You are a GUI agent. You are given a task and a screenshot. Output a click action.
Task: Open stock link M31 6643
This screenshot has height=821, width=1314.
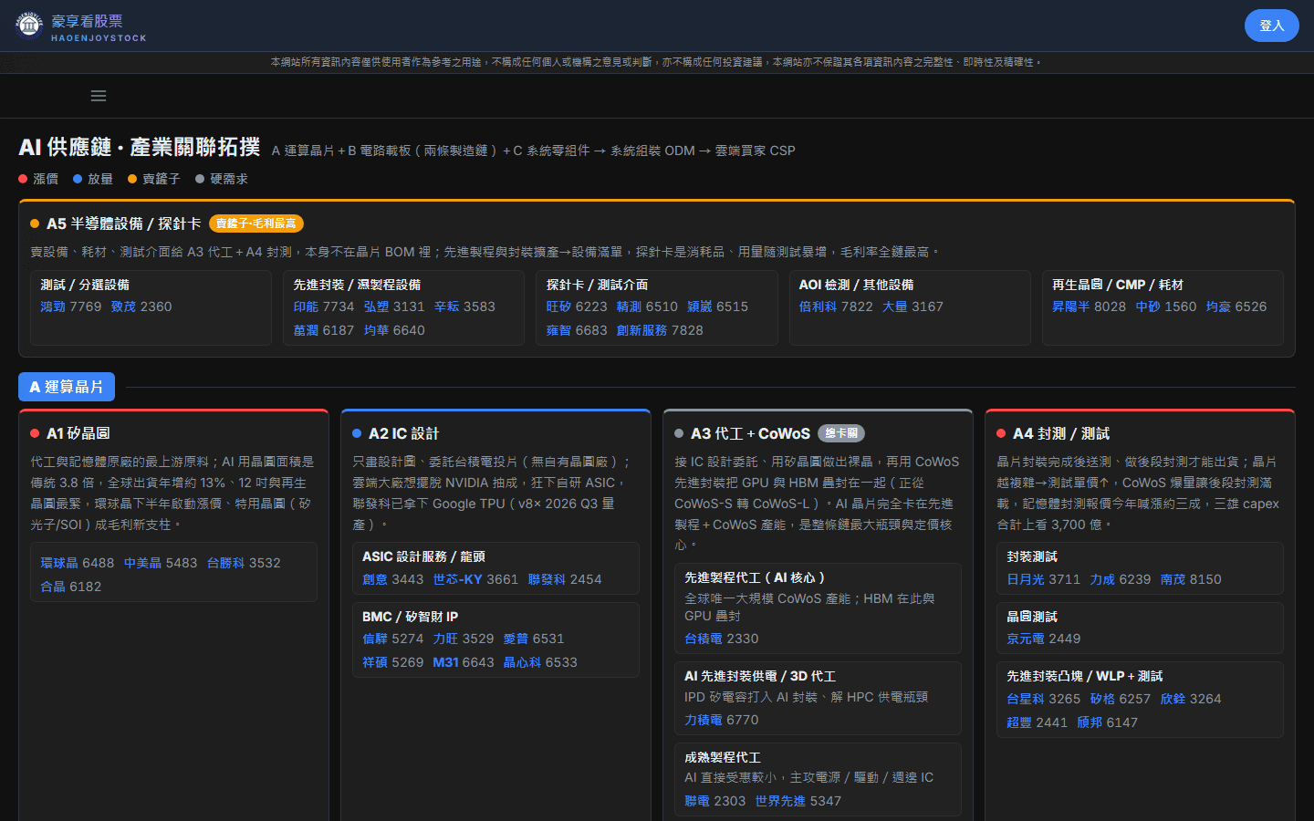click(464, 662)
